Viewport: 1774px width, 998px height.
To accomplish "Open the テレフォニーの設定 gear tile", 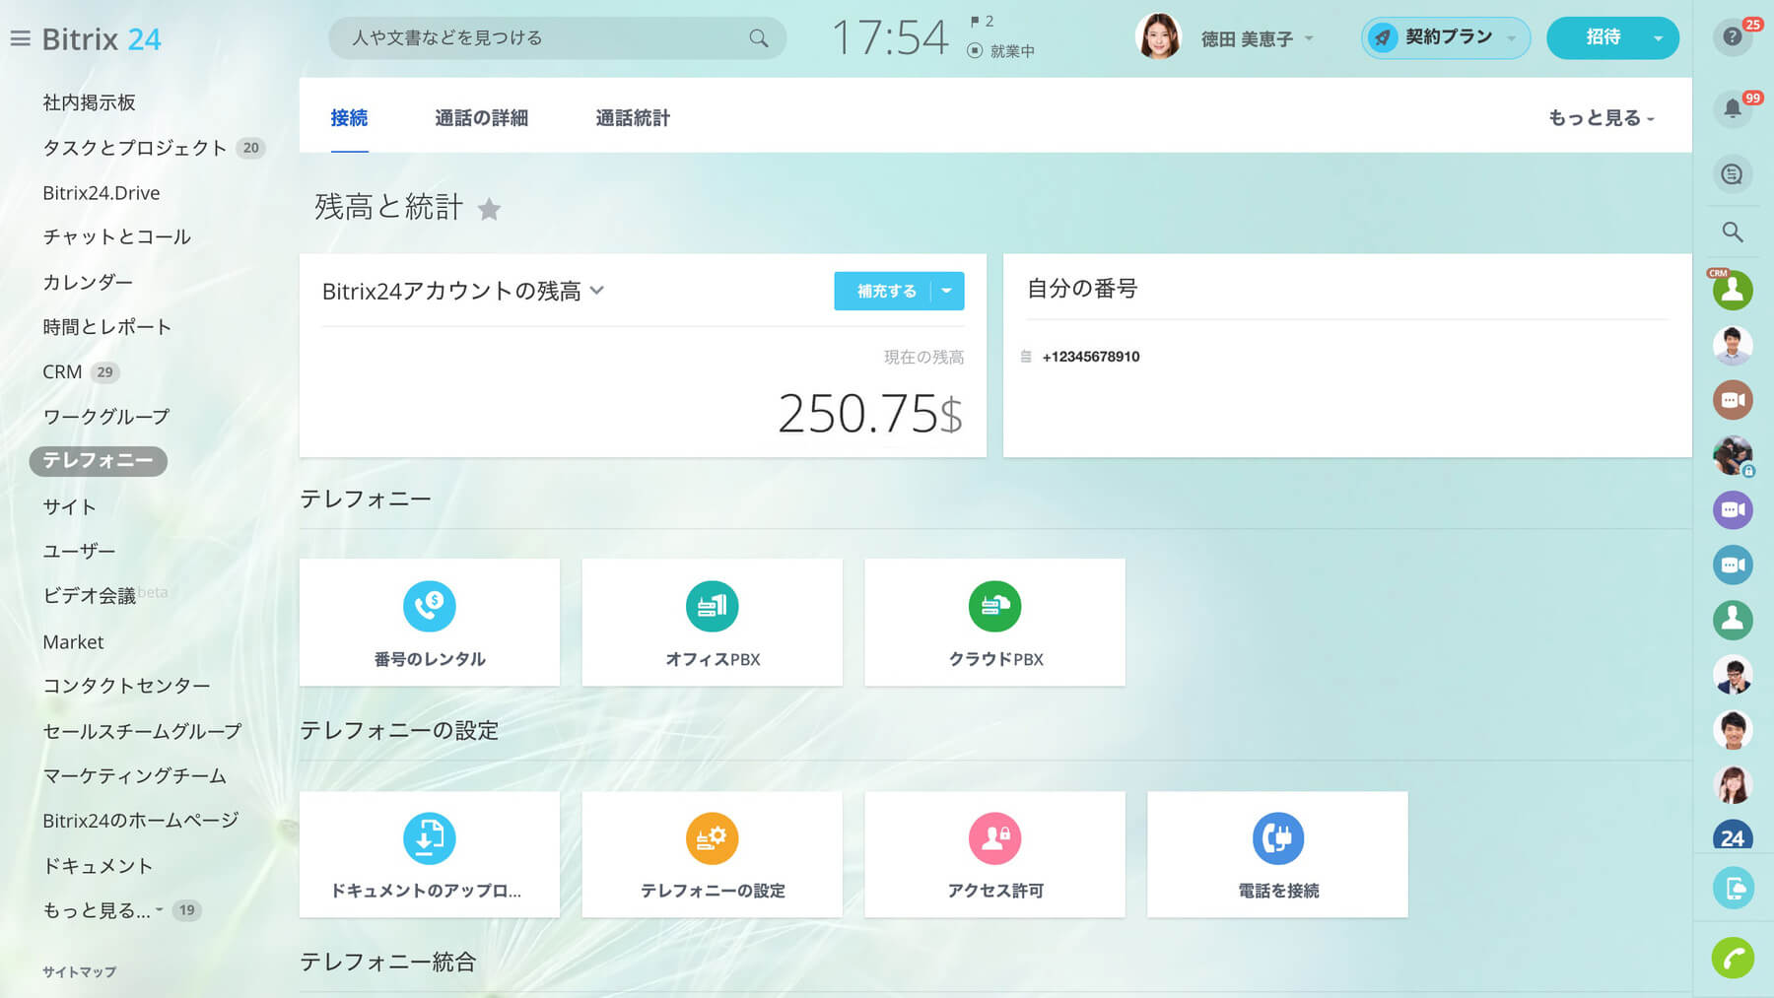I will coord(713,854).
